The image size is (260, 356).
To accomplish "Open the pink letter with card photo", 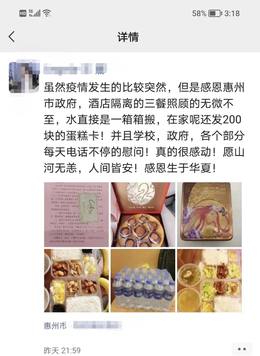I will (x=76, y=215).
